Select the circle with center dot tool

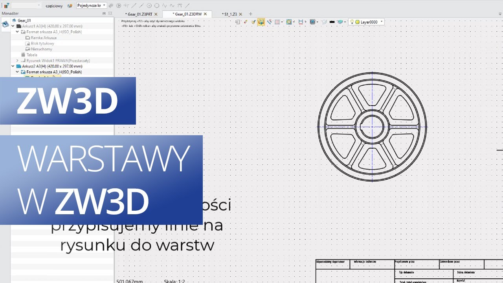[x=149, y=6]
